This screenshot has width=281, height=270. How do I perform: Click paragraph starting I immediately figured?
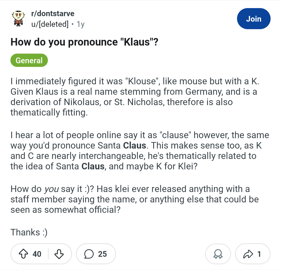[135, 97]
